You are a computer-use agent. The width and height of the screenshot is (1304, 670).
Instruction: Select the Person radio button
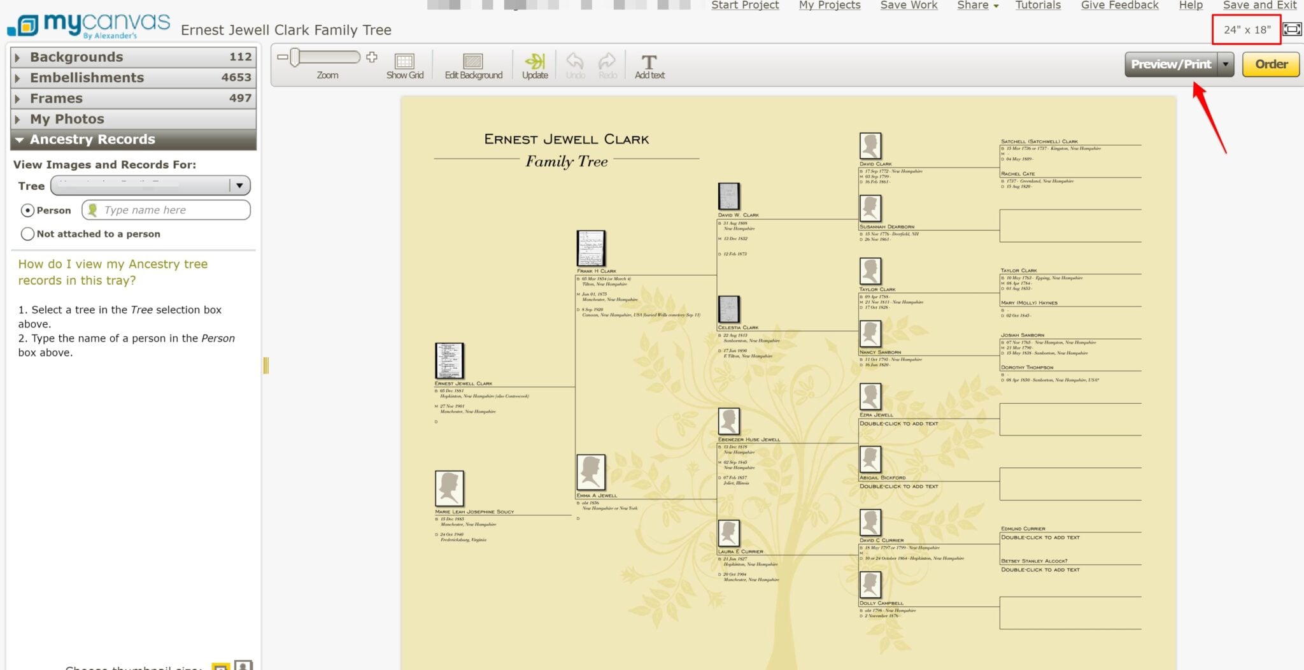[x=28, y=210]
